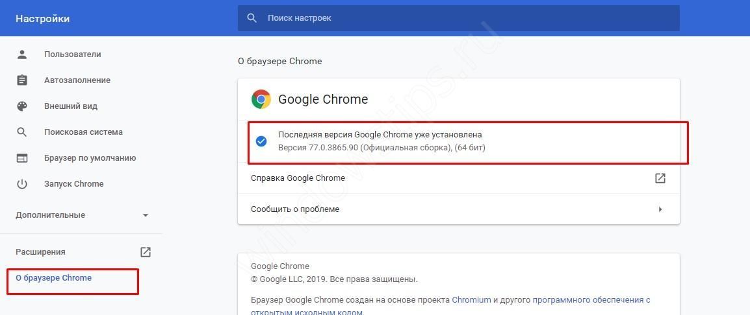This screenshot has width=750, height=315.
Task: Click the search icon in settings search bar
Action: pyautogui.click(x=252, y=18)
